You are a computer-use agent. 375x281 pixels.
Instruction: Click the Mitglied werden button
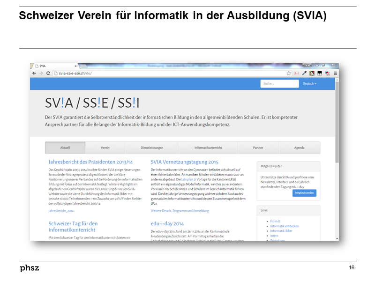click(304, 192)
